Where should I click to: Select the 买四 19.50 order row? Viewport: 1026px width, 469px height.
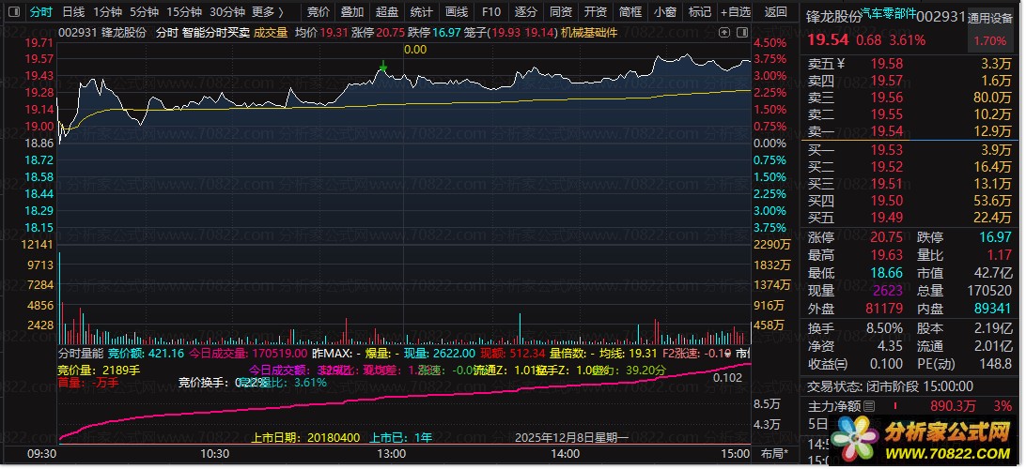pyautogui.click(x=910, y=201)
